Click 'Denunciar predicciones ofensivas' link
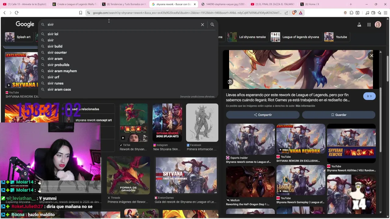This screenshot has width=390, height=219. [x=197, y=97]
